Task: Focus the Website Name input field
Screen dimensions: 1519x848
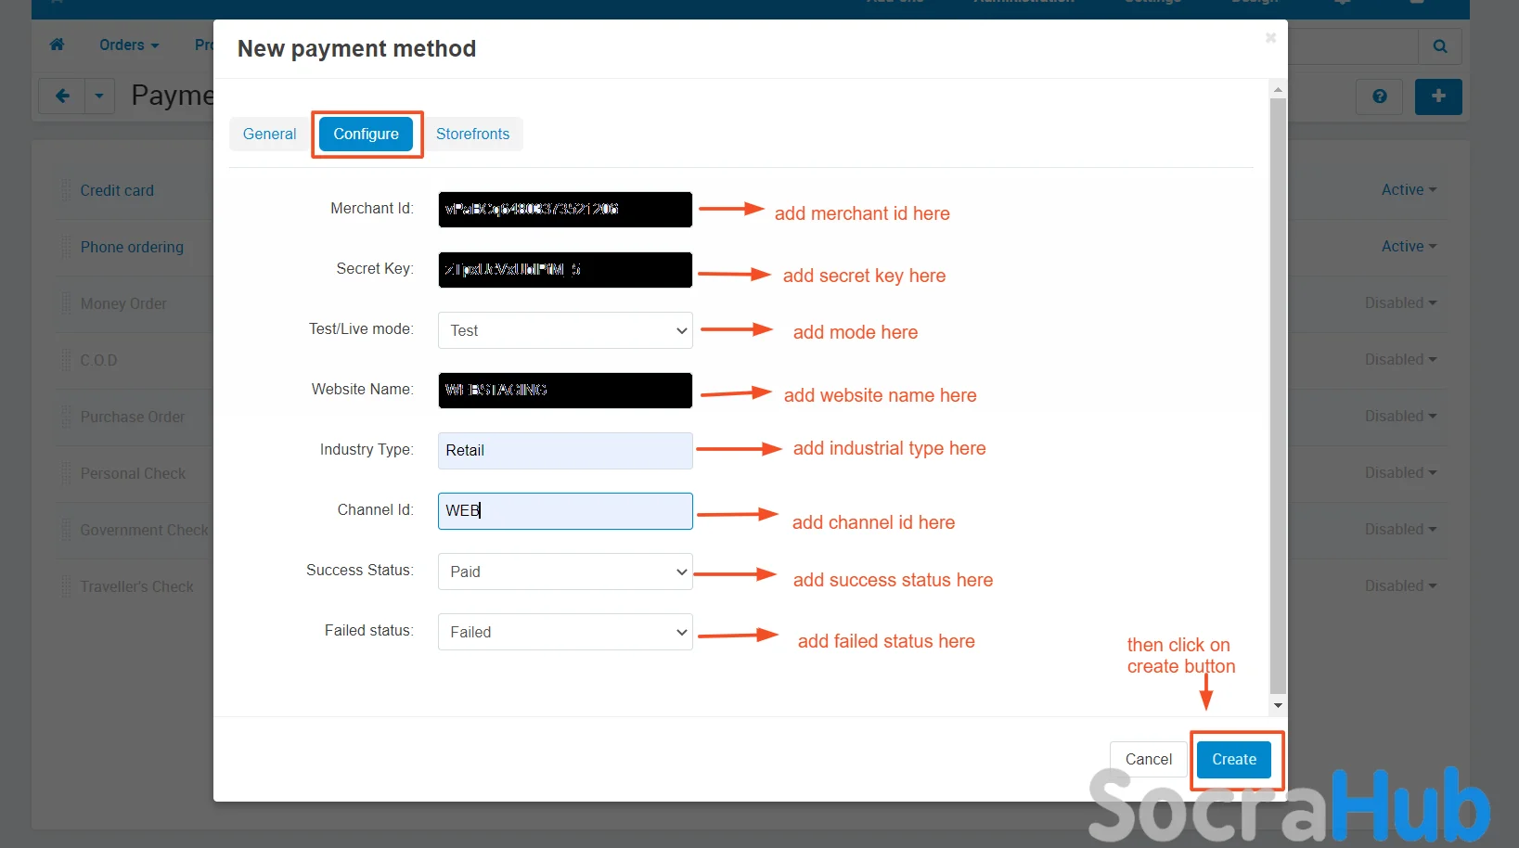Action: coord(565,391)
